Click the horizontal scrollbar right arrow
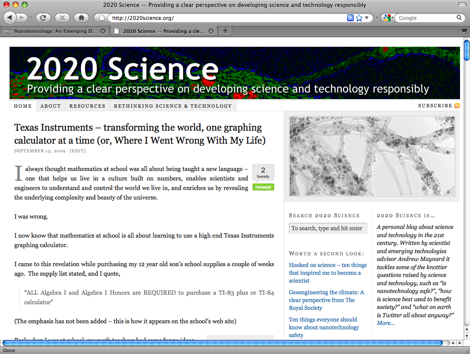Screen dimensions: 470x354 (460, 343)
